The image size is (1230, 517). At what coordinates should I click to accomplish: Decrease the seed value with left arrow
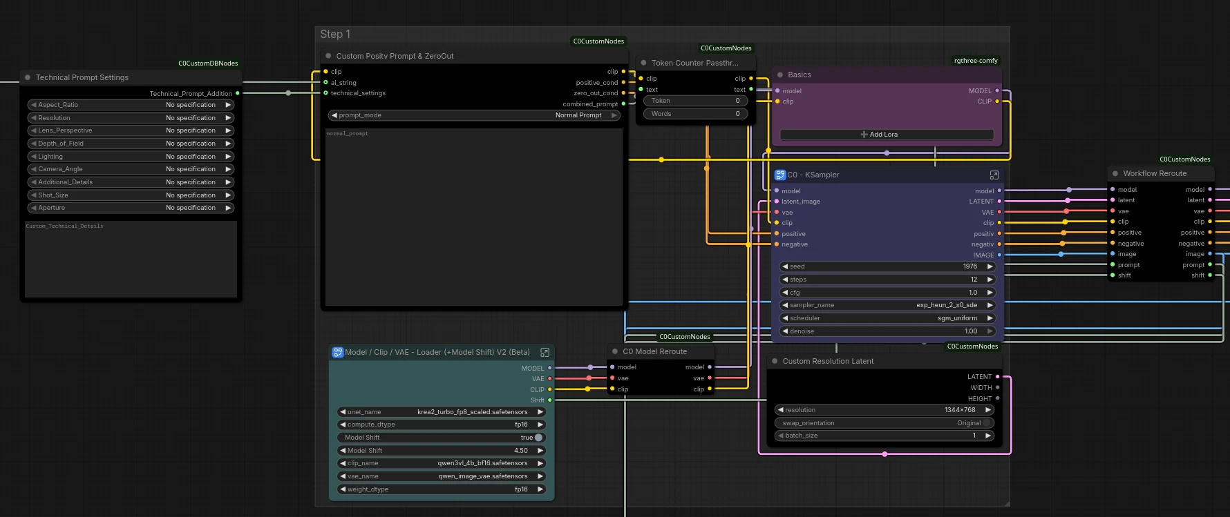point(785,266)
